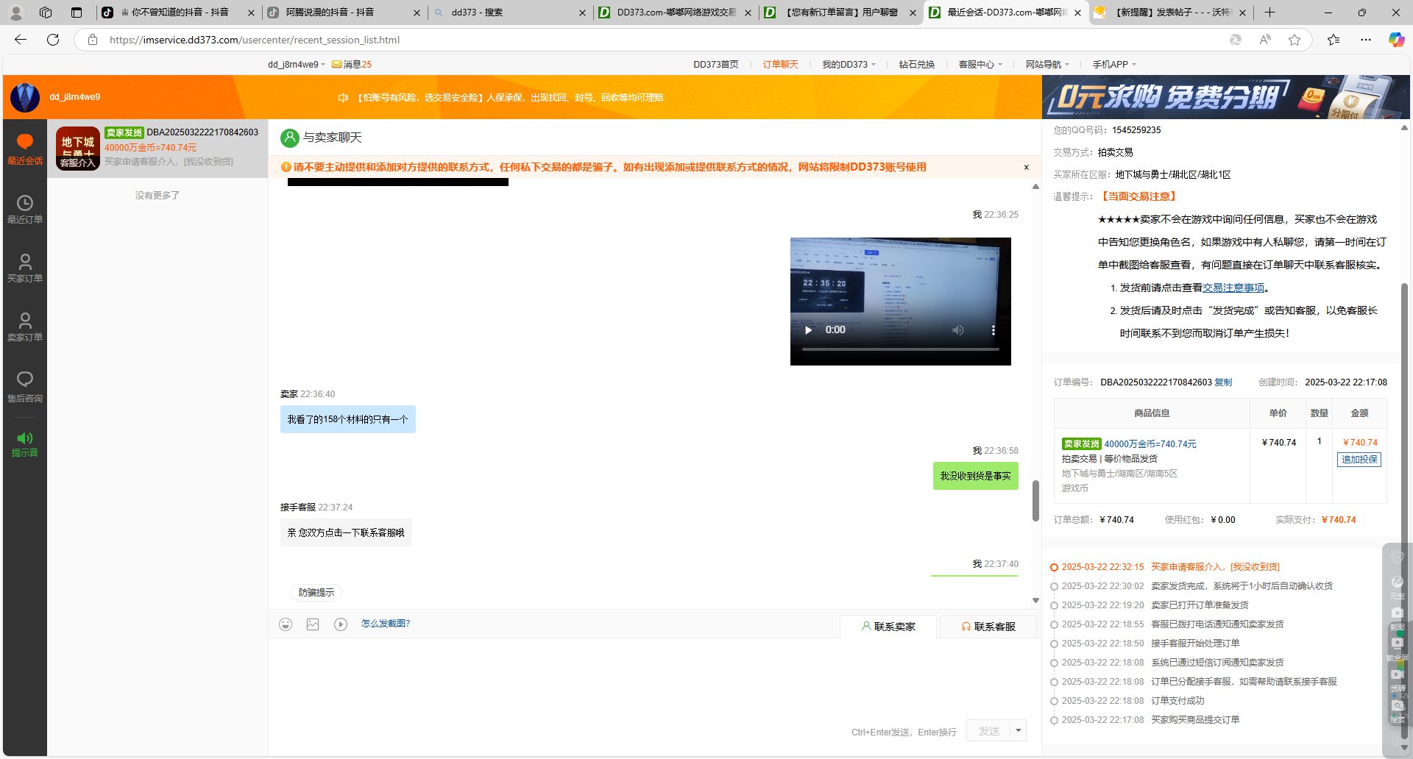Click the 发送 send button
The height and width of the screenshot is (759, 1413).
[988, 730]
